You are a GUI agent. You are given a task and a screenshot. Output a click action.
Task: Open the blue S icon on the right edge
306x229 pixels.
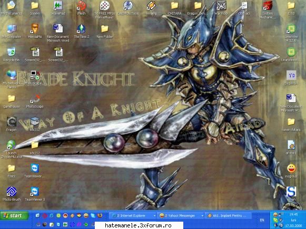click(x=291, y=194)
